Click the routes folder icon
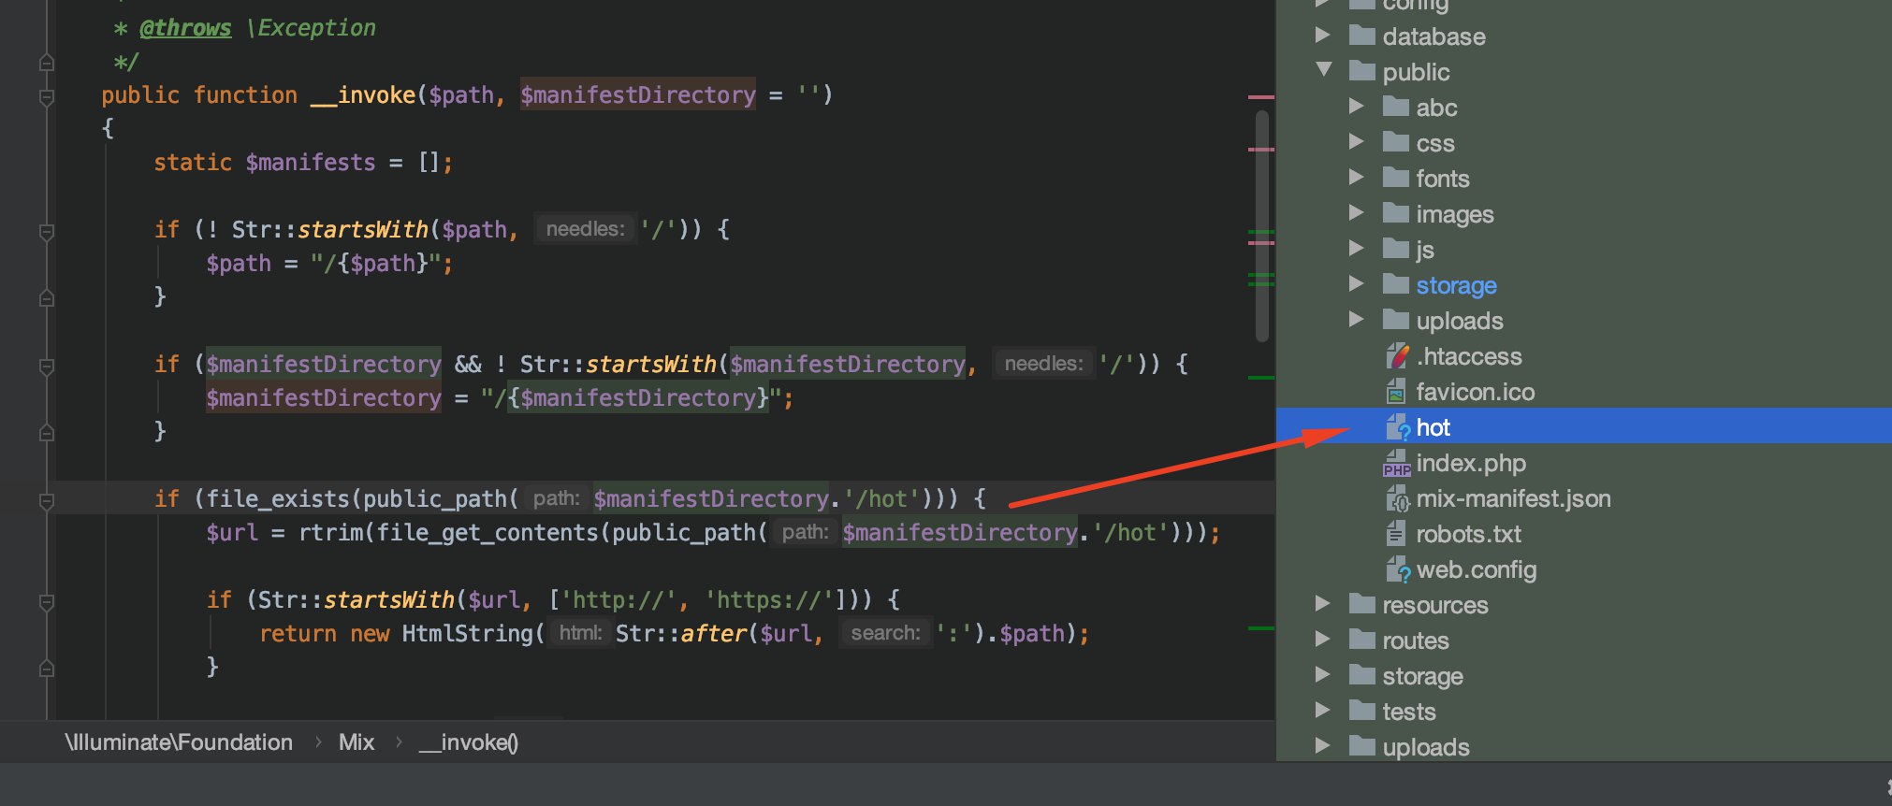 1362,640
